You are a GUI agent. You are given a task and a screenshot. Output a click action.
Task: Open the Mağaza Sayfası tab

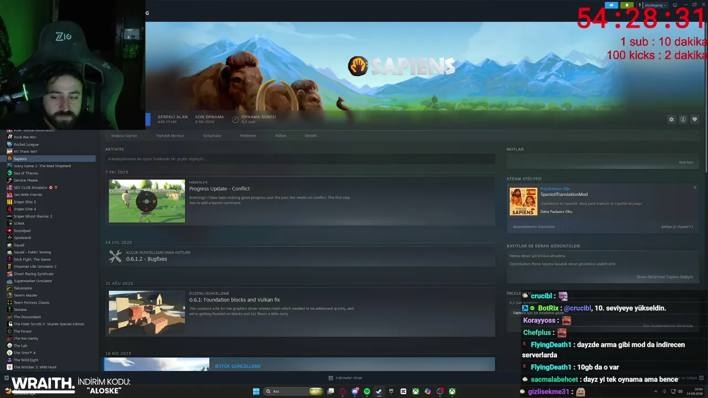(124, 135)
